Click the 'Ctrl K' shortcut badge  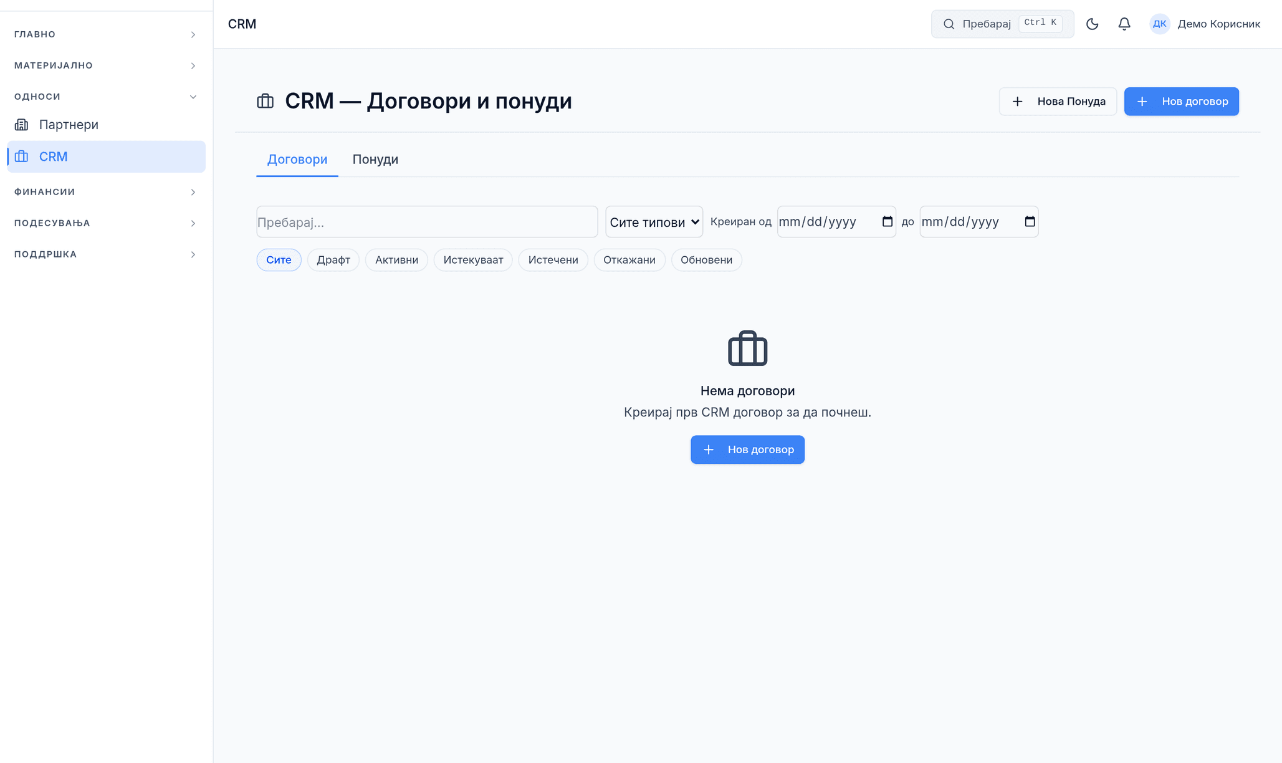pos(1040,23)
